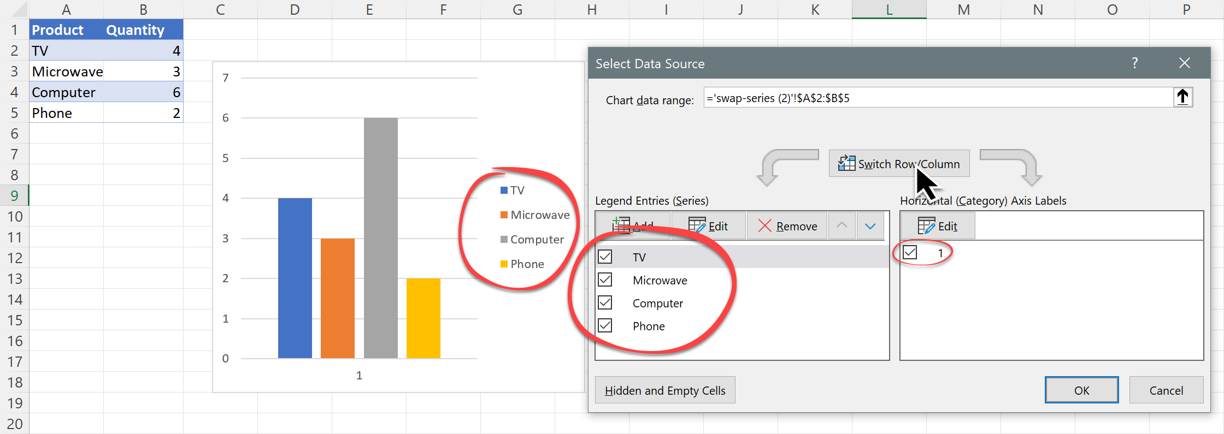Click the dialog help question mark
The image size is (1224, 434).
tap(1135, 63)
